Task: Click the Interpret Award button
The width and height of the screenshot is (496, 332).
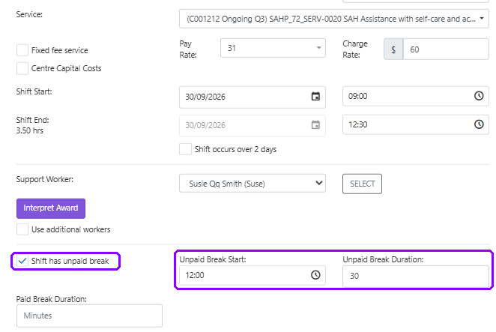Action: pos(51,208)
